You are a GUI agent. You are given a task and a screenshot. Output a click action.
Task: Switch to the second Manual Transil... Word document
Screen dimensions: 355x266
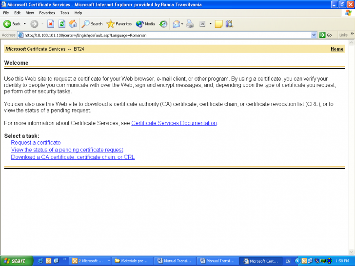[x=218, y=261]
